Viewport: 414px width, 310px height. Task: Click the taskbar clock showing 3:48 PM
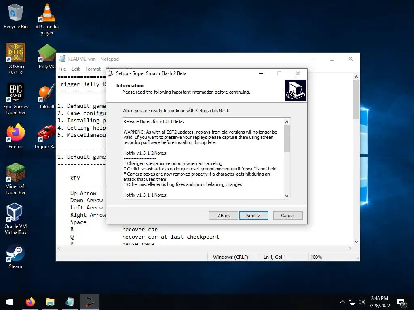tap(379, 302)
